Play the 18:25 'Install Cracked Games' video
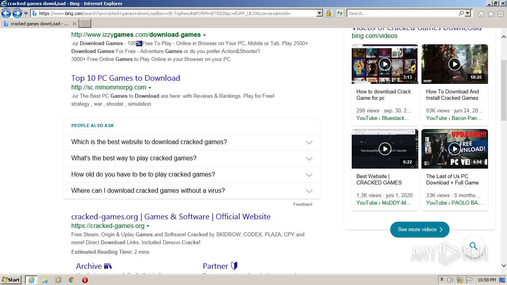This screenshot has width=507, height=285. coord(455,64)
